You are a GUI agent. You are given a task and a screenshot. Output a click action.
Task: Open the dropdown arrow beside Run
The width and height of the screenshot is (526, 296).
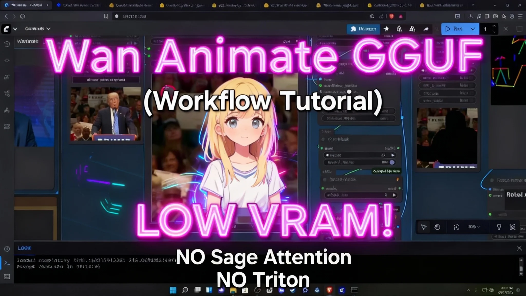(473, 29)
